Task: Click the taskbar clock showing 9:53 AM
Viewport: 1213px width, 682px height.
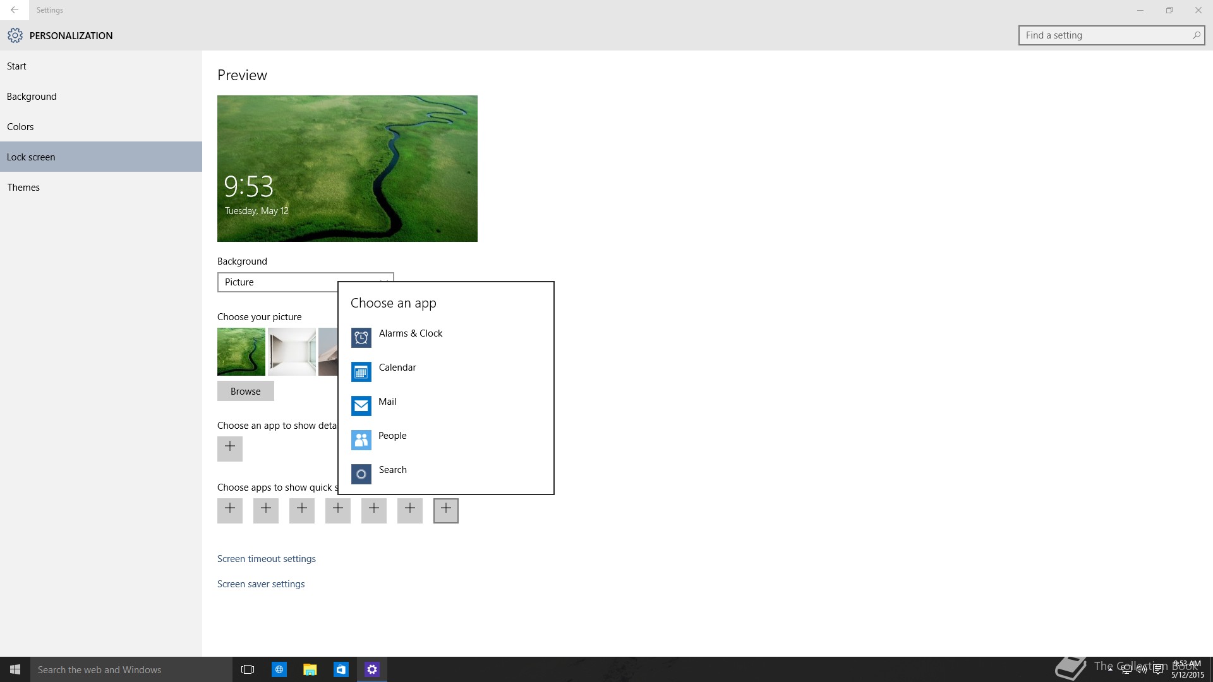Action: [1187, 669]
